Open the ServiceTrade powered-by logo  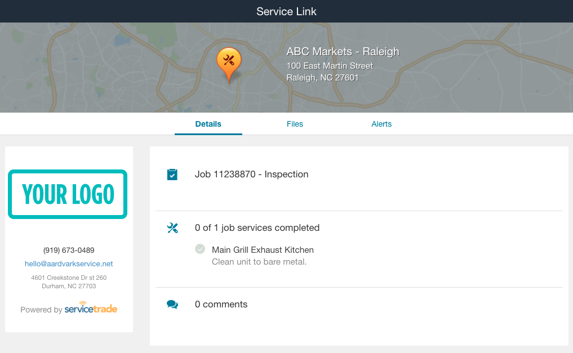click(x=91, y=309)
